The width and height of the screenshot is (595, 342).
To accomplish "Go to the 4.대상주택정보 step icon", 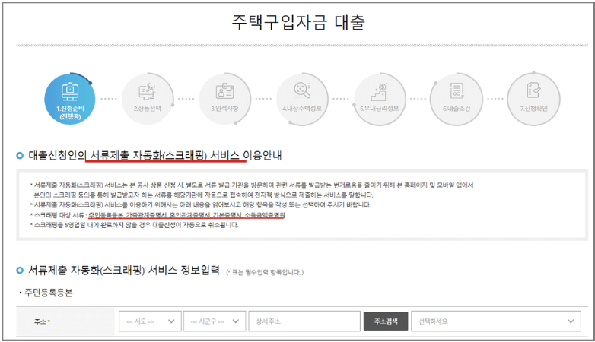I will click(x=302, y=99).
